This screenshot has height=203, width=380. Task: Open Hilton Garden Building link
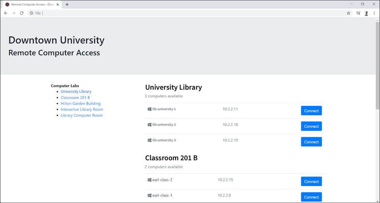(81, 103)
